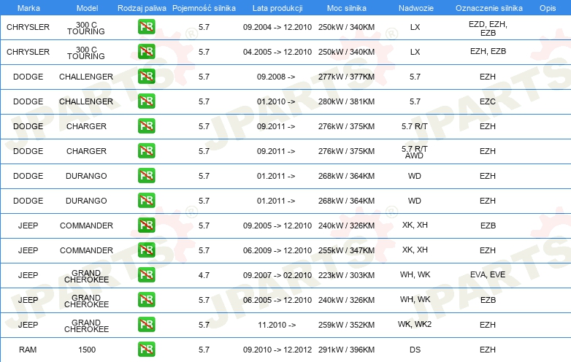
Task: Select the 291kW / 396KM power cell
Action: 347,350
